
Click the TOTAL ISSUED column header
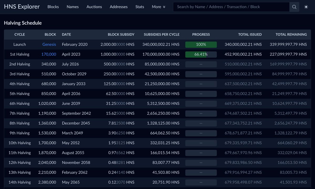pyautogui.click(x=250, y=34)
